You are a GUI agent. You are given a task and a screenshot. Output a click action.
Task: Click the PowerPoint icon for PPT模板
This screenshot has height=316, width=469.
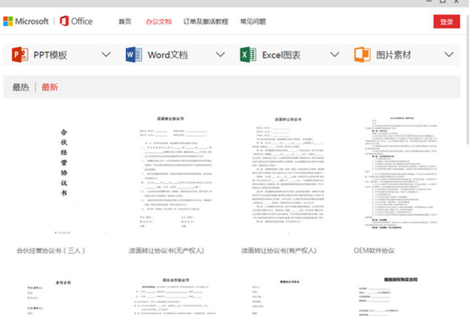pos(20,55)
